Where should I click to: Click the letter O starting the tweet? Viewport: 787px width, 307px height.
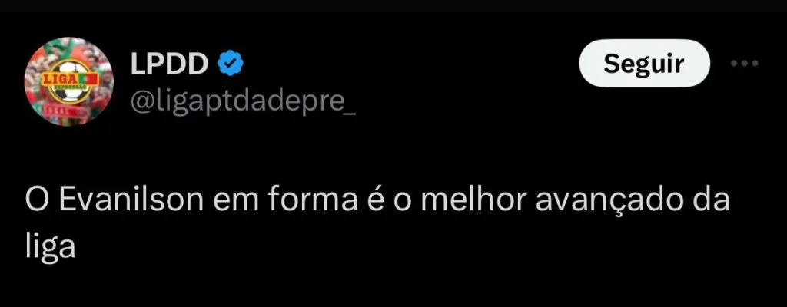[37, 201]
